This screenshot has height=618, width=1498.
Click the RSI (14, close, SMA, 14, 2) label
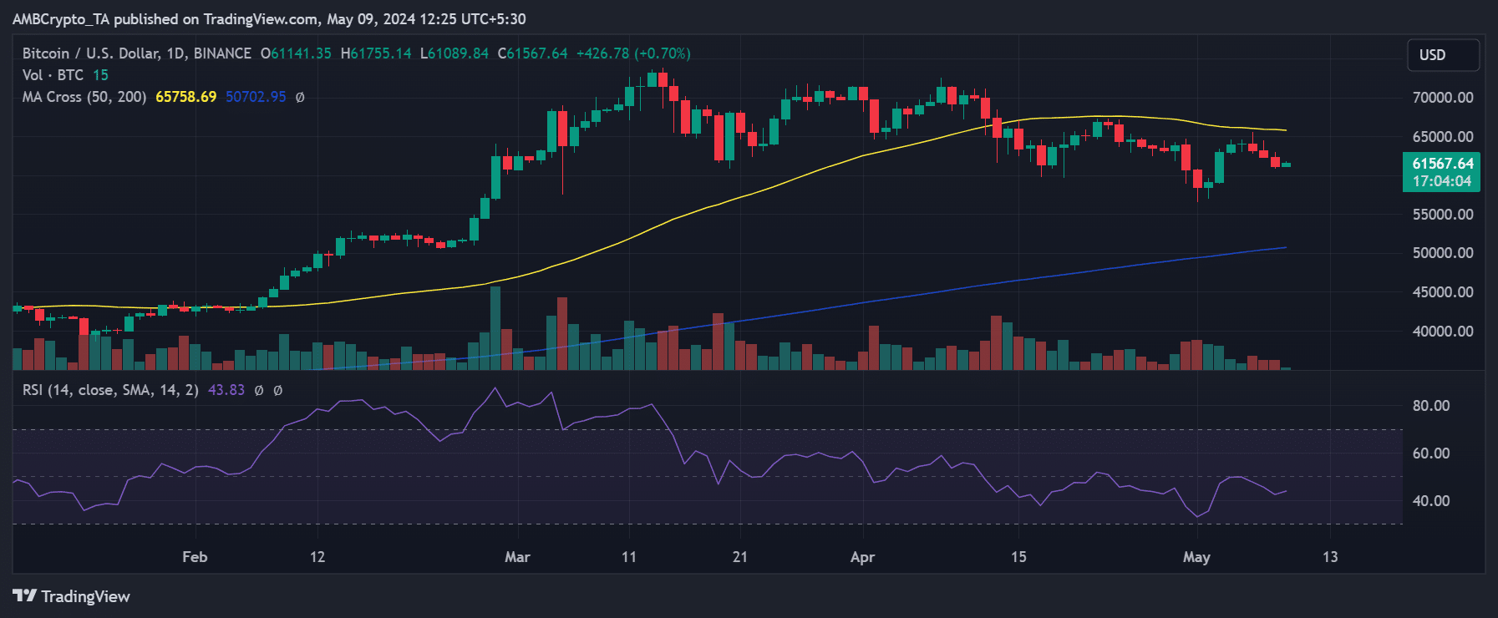110,390
